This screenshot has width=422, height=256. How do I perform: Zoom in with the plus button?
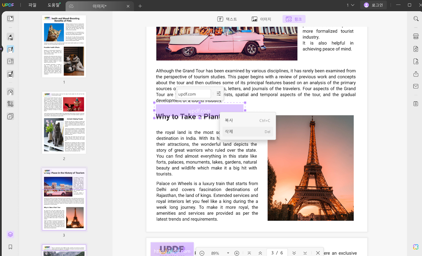tap(237, 253)
